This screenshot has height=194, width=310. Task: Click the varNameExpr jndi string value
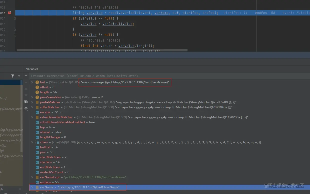coord(95,177)
